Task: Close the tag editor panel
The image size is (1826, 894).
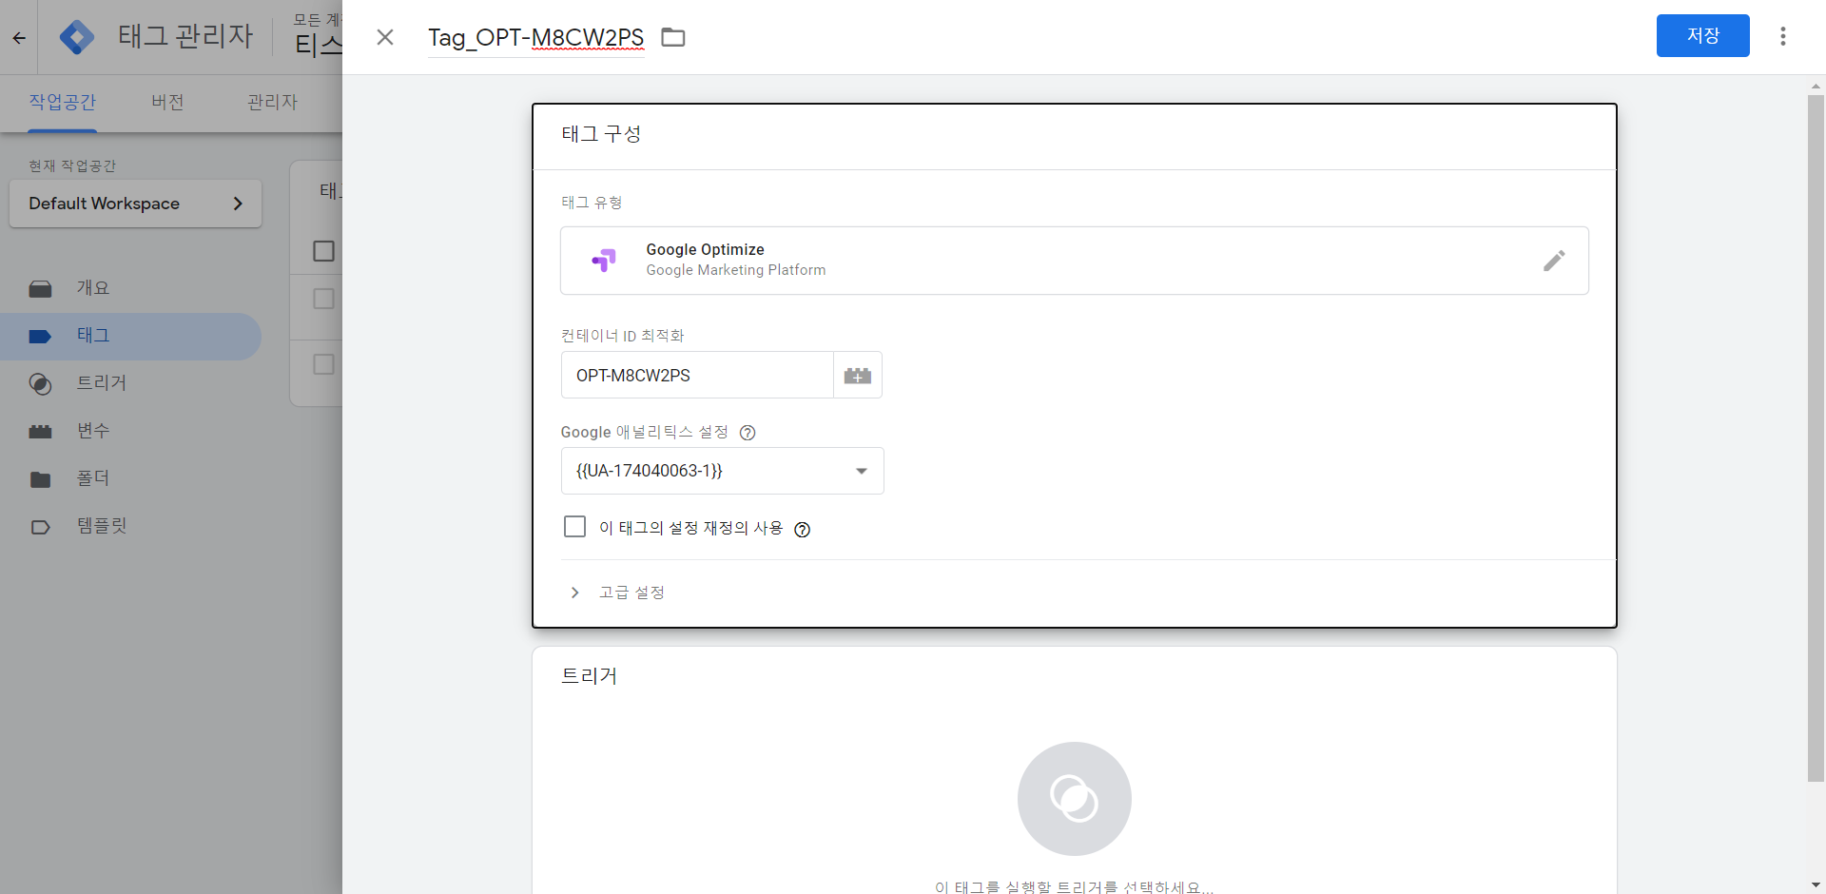Action: (x=385, y=37)
